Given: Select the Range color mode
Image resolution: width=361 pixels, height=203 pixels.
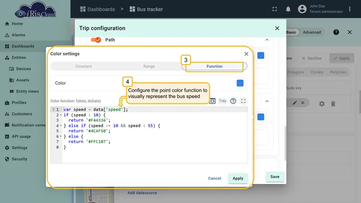Looking at the screenshot, I should pyautogui.click(x=149, y=66).
